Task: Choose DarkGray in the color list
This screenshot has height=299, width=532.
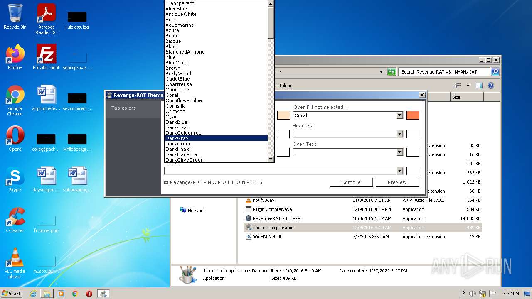Action: 216,138
